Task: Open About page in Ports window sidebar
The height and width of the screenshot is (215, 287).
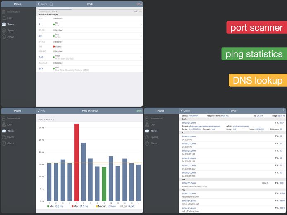Action: point(8,37)
